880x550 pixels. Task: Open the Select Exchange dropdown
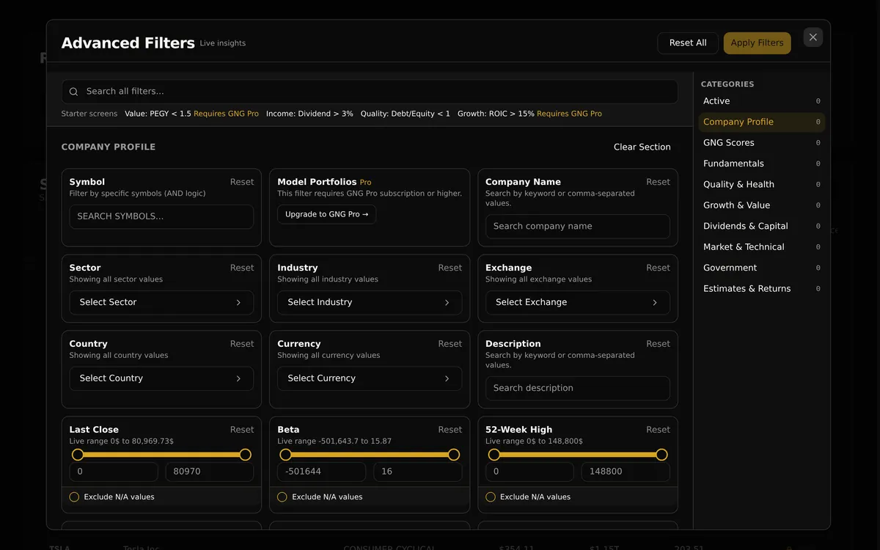click(577, 303)
